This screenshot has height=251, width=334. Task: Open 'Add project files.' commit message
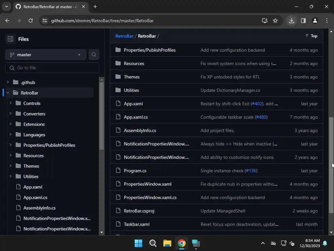click(x=218, y=130)
